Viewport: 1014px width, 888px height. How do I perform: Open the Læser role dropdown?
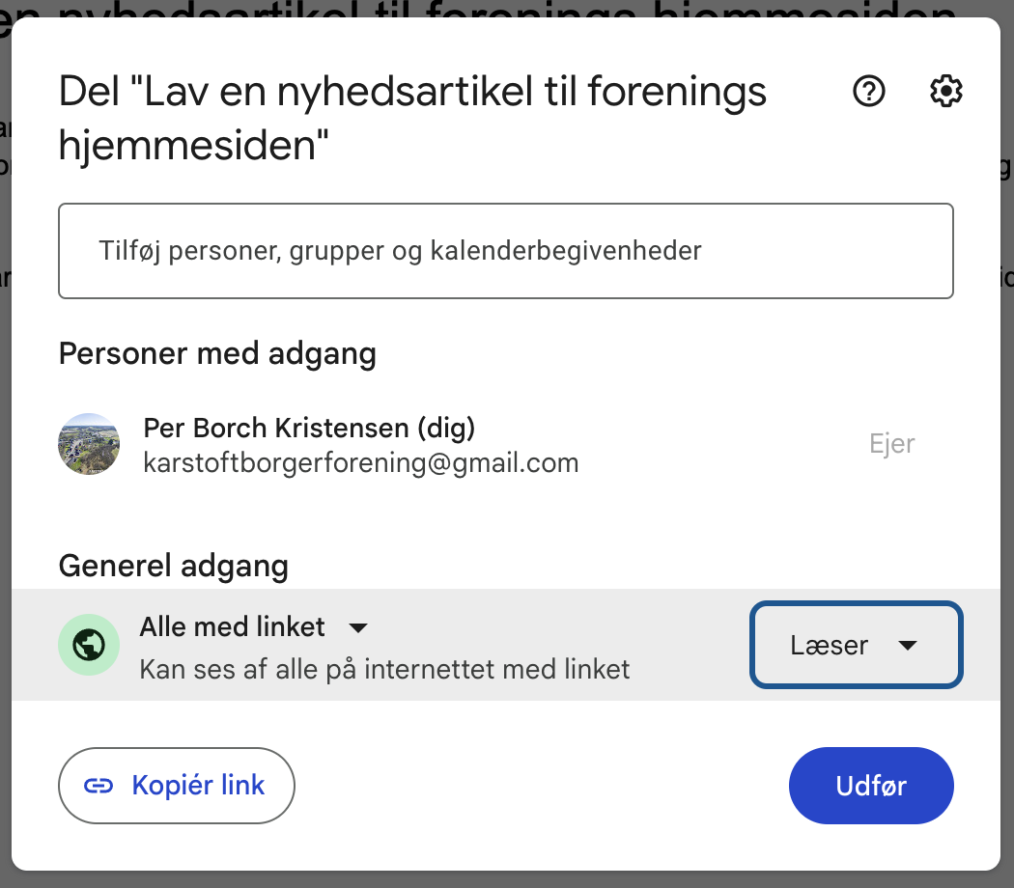(857, 645)
